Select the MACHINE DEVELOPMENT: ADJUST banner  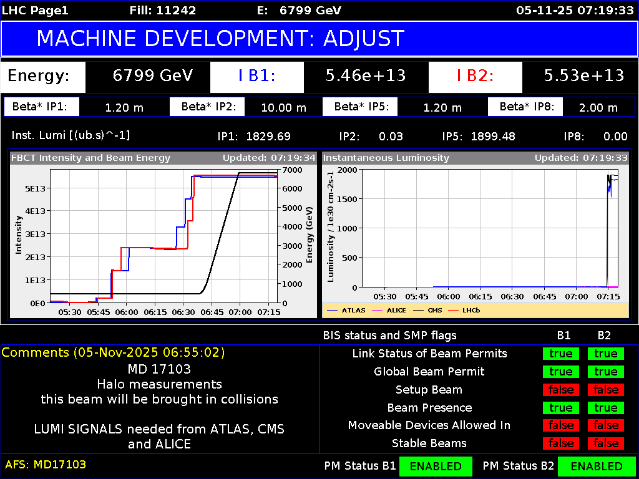(220, 39)
